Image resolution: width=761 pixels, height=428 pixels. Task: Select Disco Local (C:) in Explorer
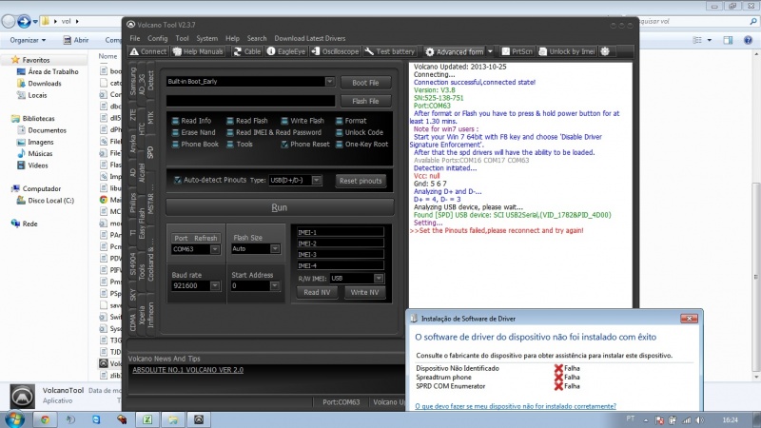pos(50,201)
